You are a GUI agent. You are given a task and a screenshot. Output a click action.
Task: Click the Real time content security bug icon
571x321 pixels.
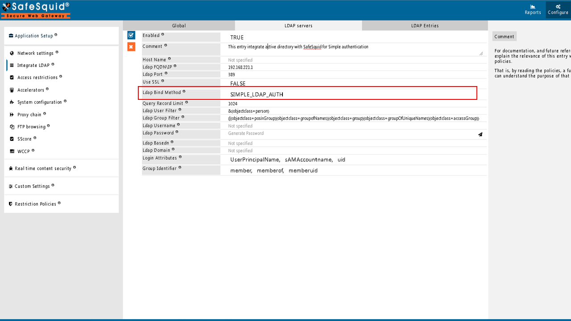(11, 169)
